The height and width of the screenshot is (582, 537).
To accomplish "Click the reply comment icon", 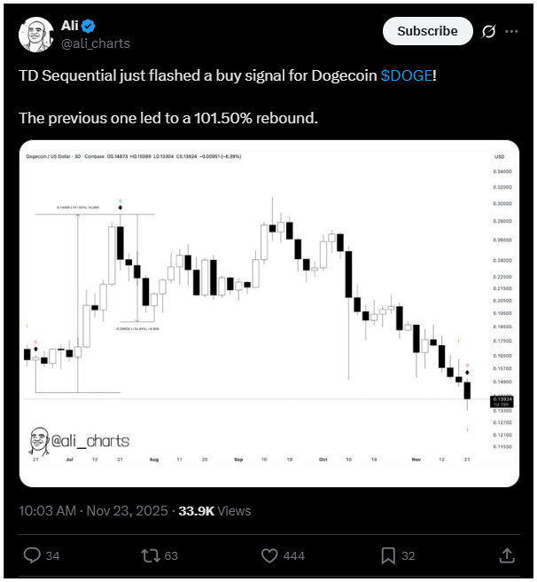I will (31, 555).
